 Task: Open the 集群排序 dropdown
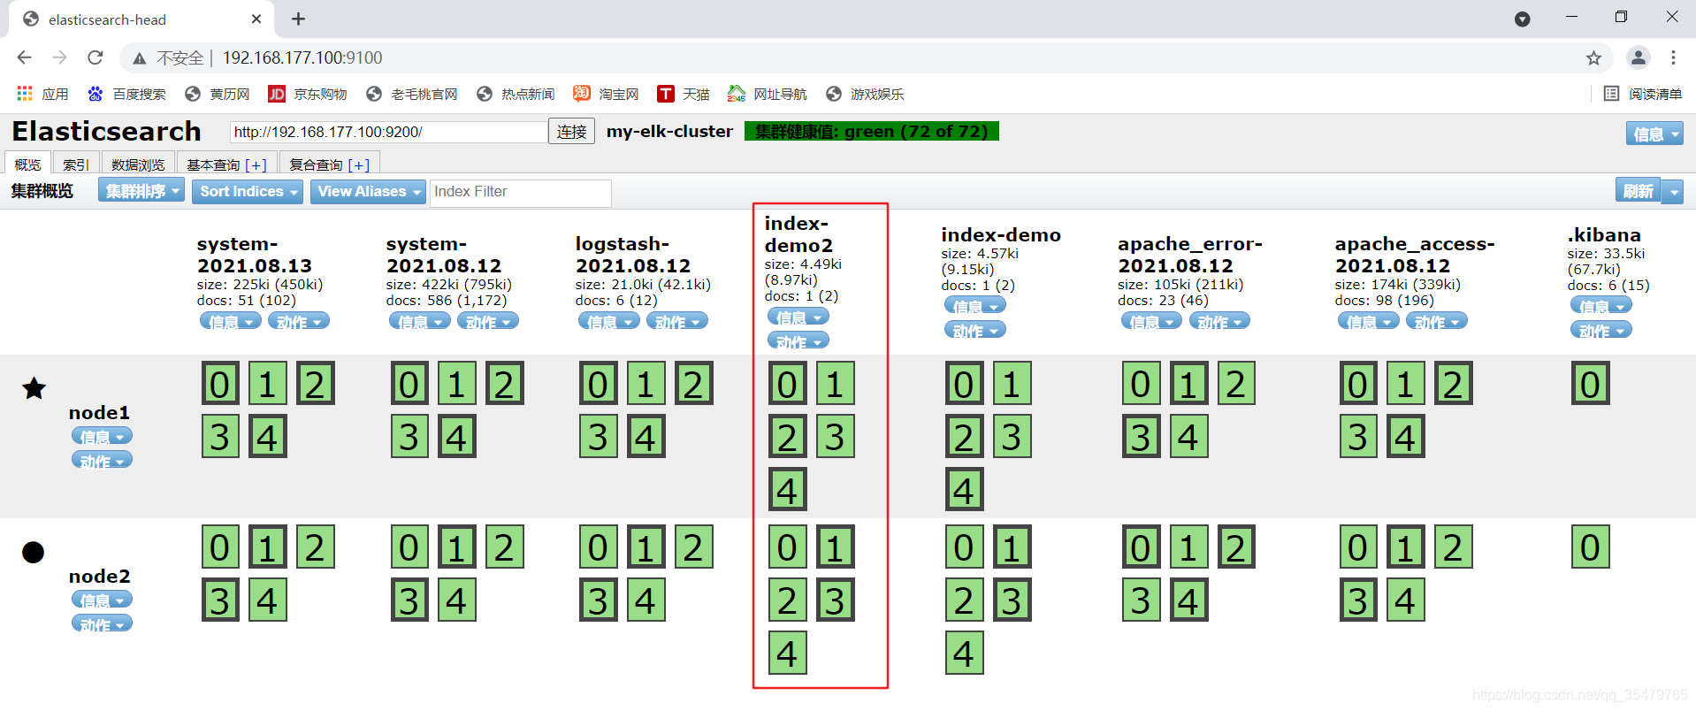(141, 191)
